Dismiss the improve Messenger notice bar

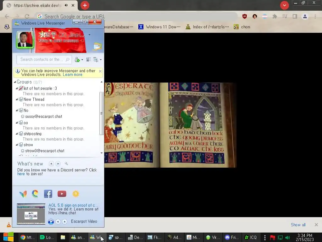(x=100, y=71)
